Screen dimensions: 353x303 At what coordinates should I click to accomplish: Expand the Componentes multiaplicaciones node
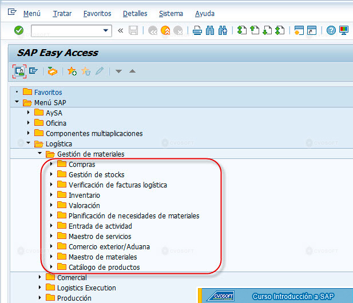click(x=29, y=133)
